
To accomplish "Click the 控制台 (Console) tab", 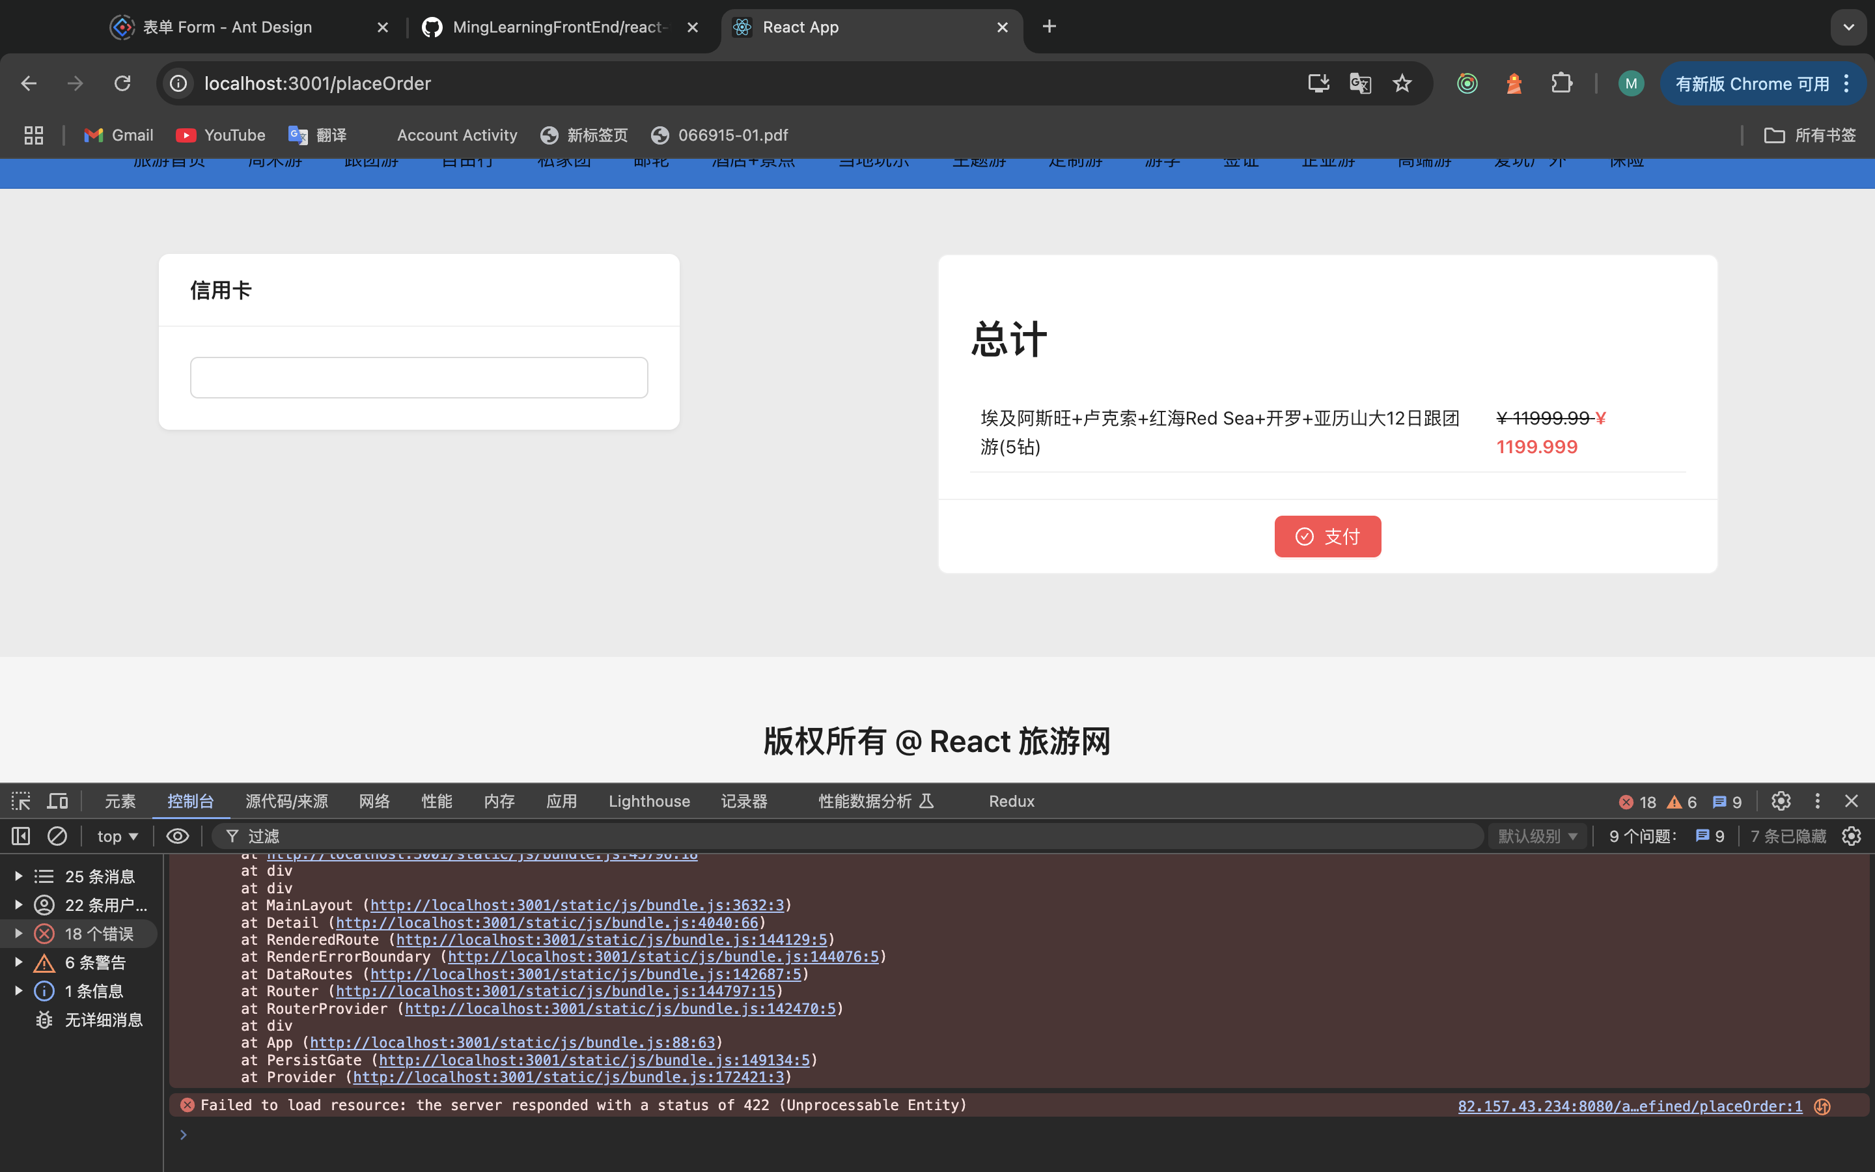I will (x=190, y=801).
